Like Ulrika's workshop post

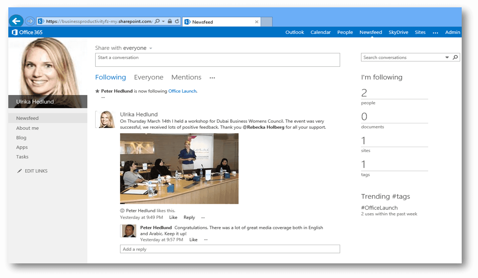click(x=173, y=217)
